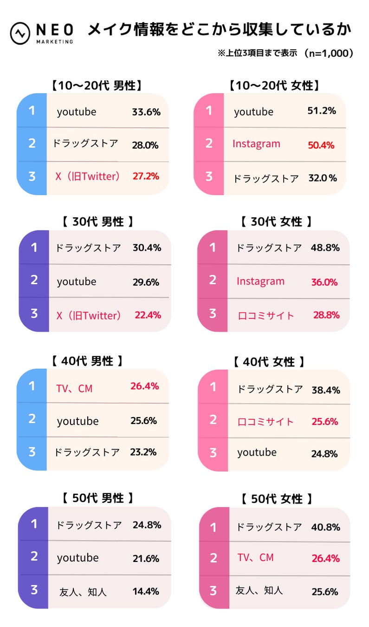Click the 【30代 男性】 section heading

click(x=97, y=222)
